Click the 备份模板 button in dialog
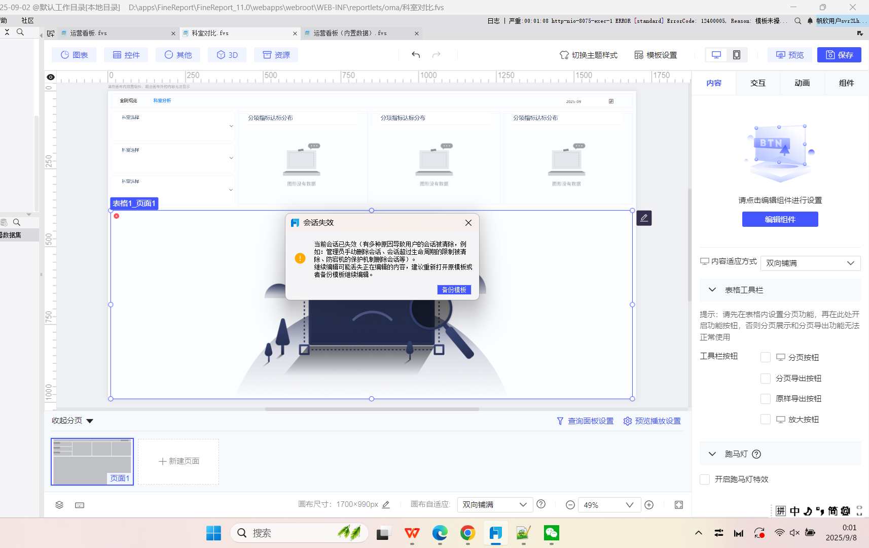 (x=454, y=290)
